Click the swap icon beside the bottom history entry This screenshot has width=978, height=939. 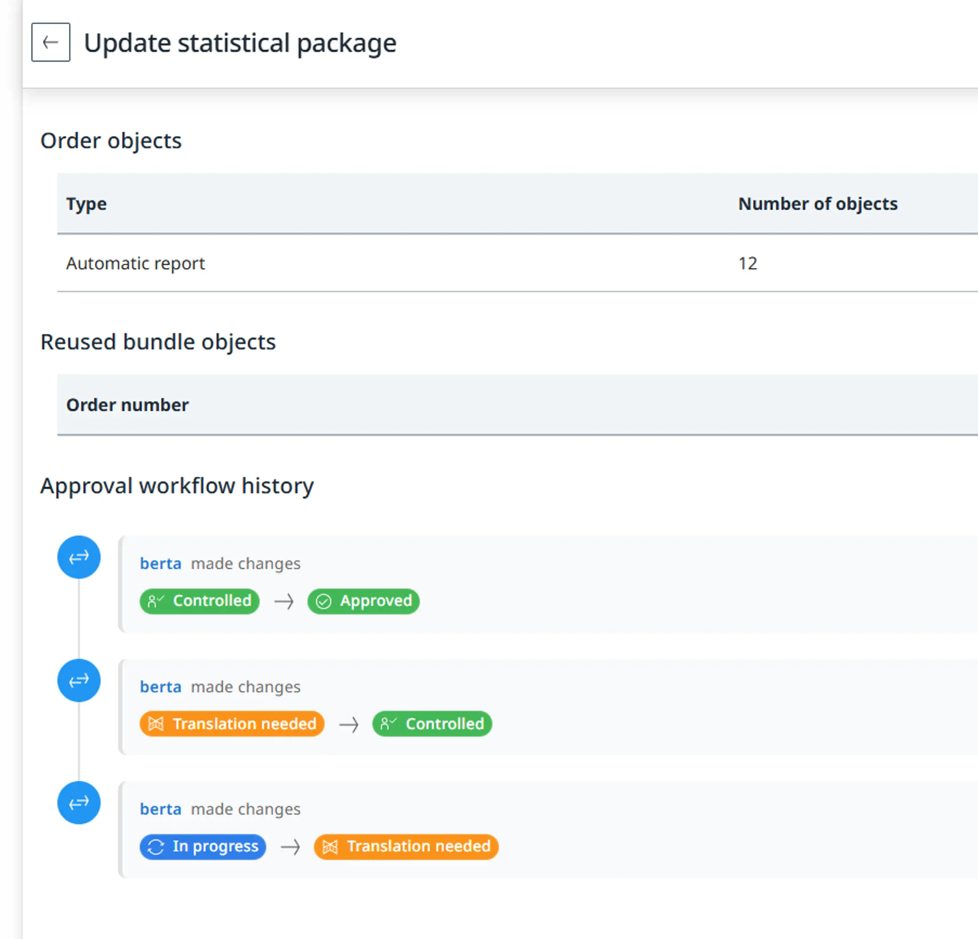[x=79, y=803]
